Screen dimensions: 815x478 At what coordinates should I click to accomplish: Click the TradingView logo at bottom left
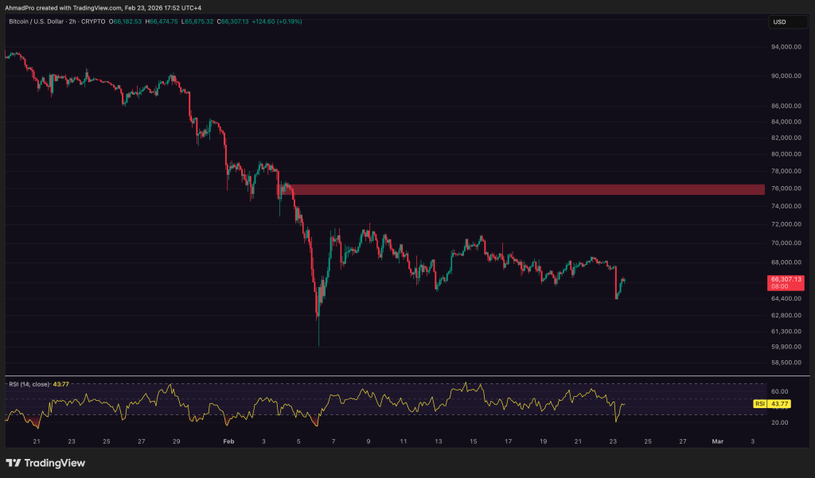(44, 462)
